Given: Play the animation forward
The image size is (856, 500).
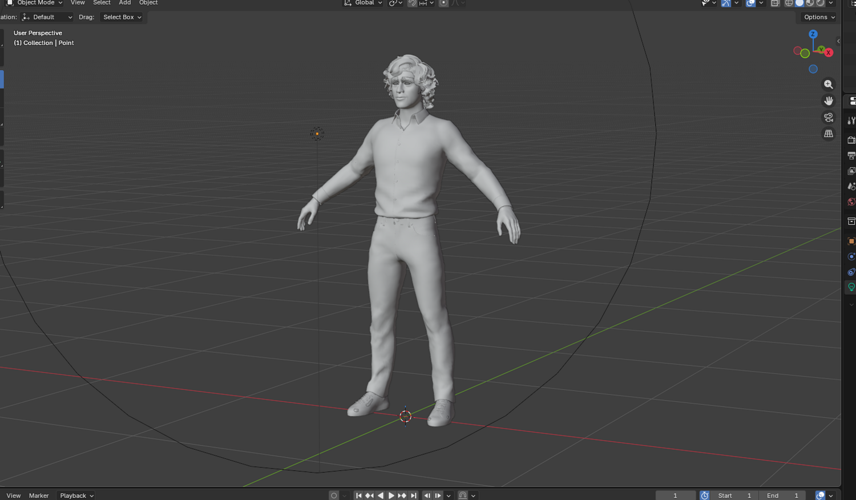Looking at the screenshot, I should [x=391, y=495].
